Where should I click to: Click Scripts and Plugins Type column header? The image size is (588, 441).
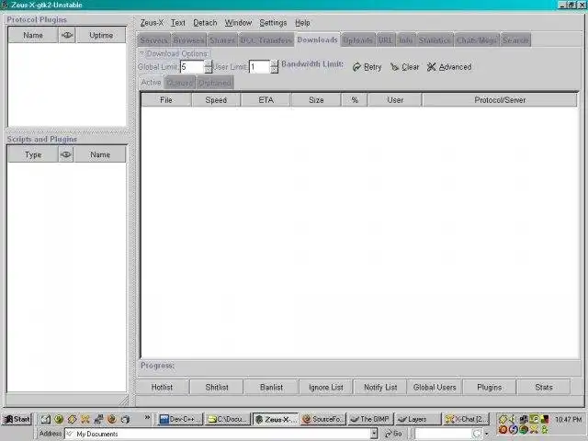[x=33, y=154]
